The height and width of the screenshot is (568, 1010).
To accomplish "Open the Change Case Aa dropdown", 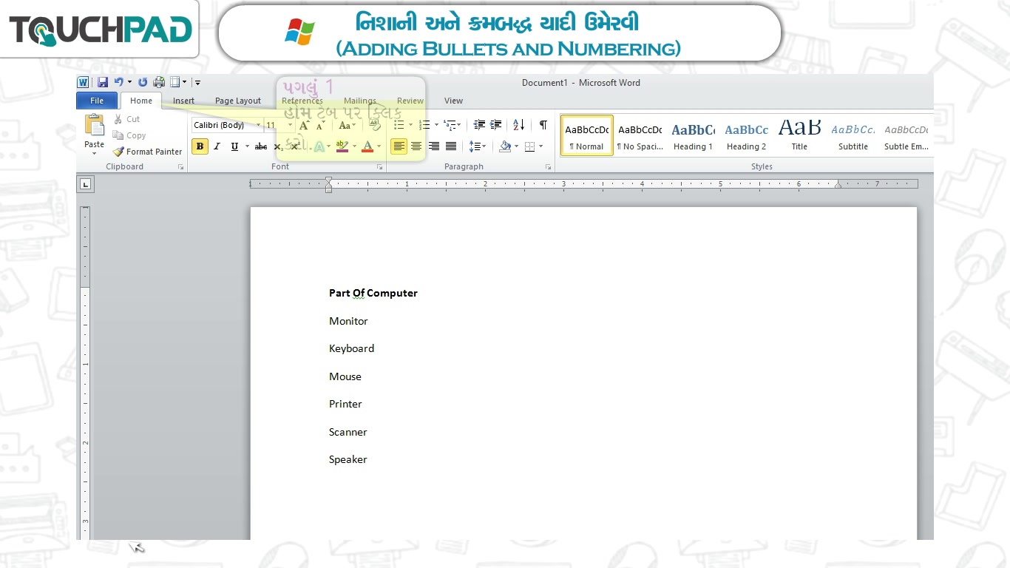I will [x=347, y=126].
